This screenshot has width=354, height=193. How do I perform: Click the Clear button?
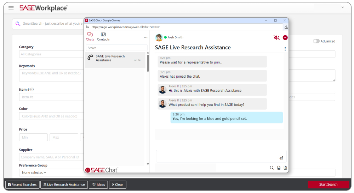coord(118,185)
